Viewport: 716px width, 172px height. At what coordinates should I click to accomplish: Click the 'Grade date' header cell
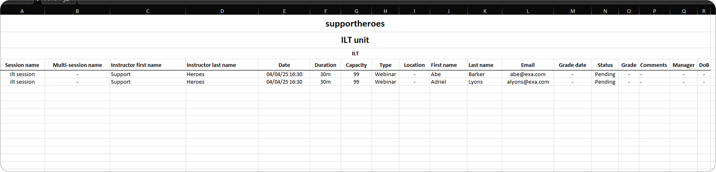point(573,65)
